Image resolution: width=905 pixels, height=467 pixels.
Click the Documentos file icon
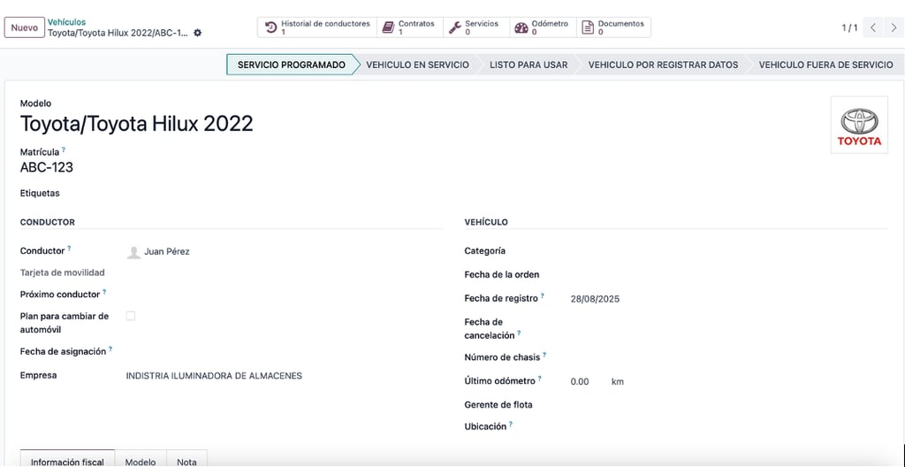588,27
